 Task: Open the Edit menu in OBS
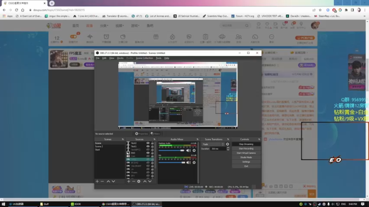[x=104, y=58]
